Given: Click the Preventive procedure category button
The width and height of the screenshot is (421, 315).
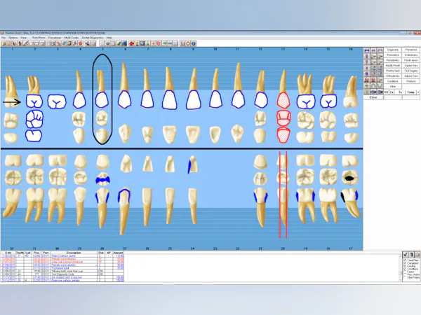Looking at the screenshot, I should [411, 50].
